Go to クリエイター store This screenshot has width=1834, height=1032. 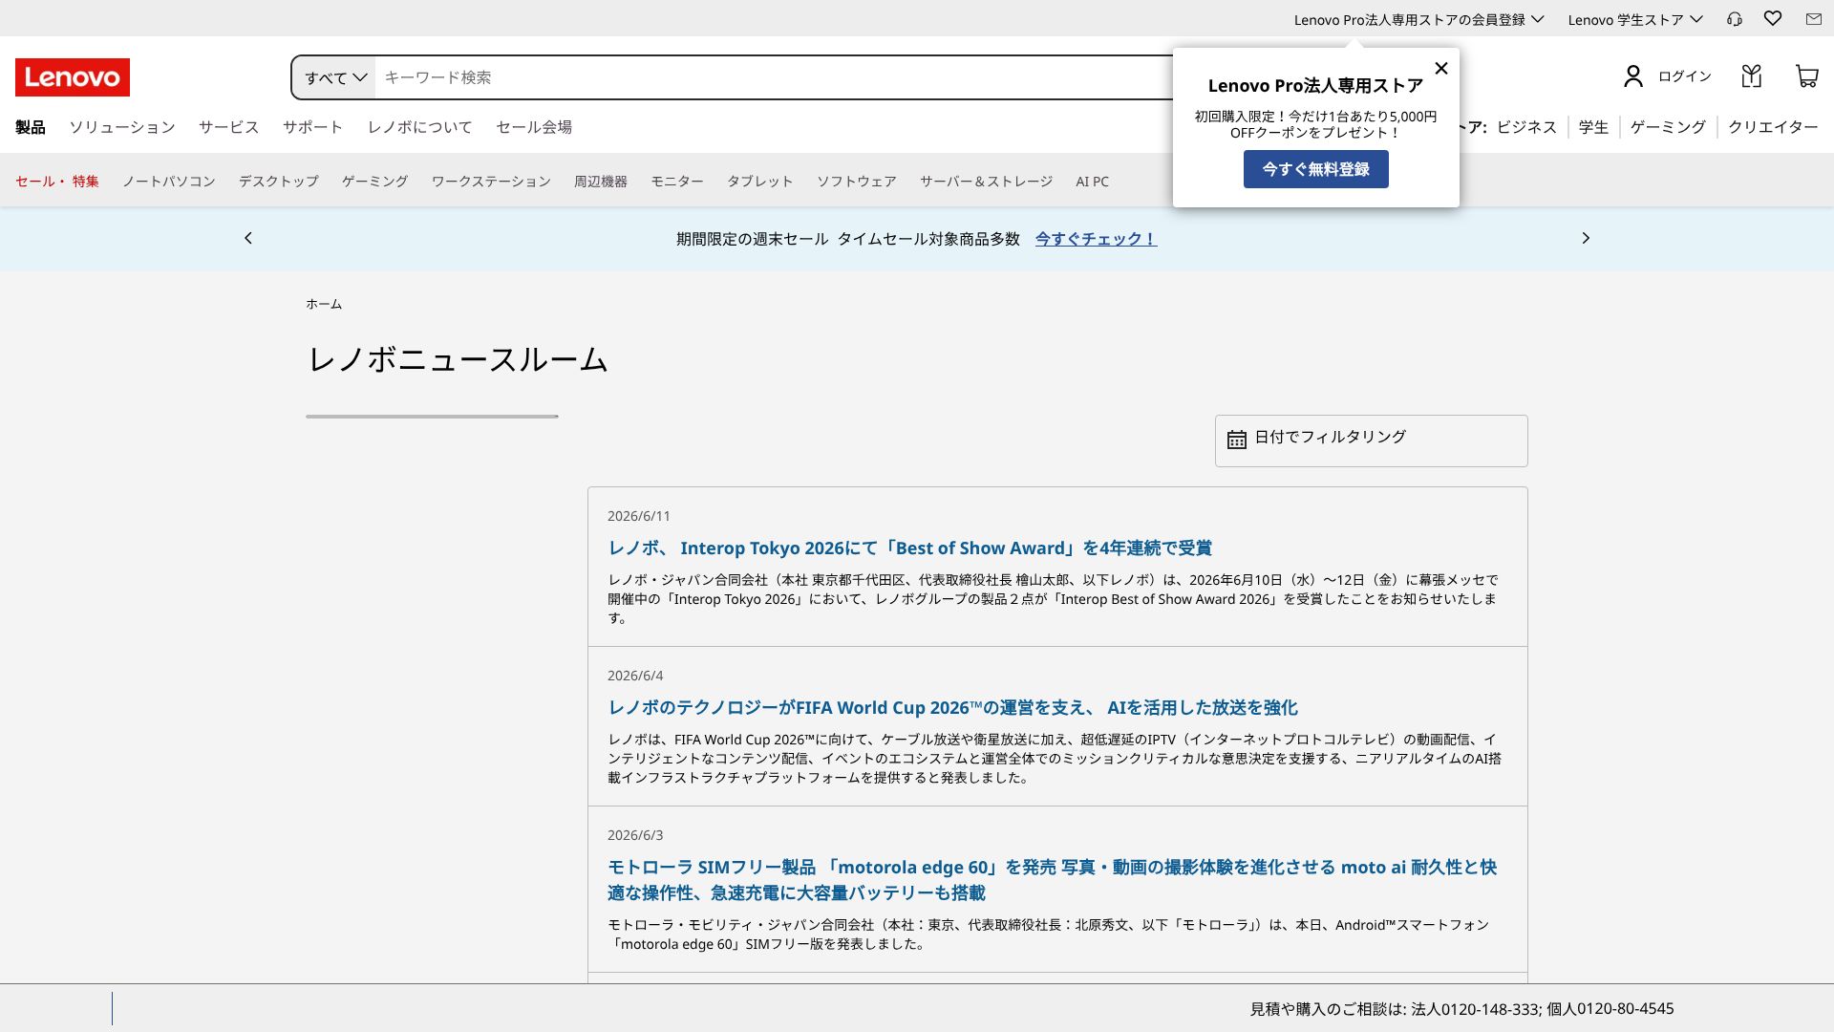coord(1773,127)
